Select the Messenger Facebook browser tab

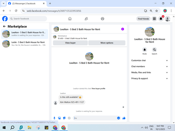pos(27,3)
